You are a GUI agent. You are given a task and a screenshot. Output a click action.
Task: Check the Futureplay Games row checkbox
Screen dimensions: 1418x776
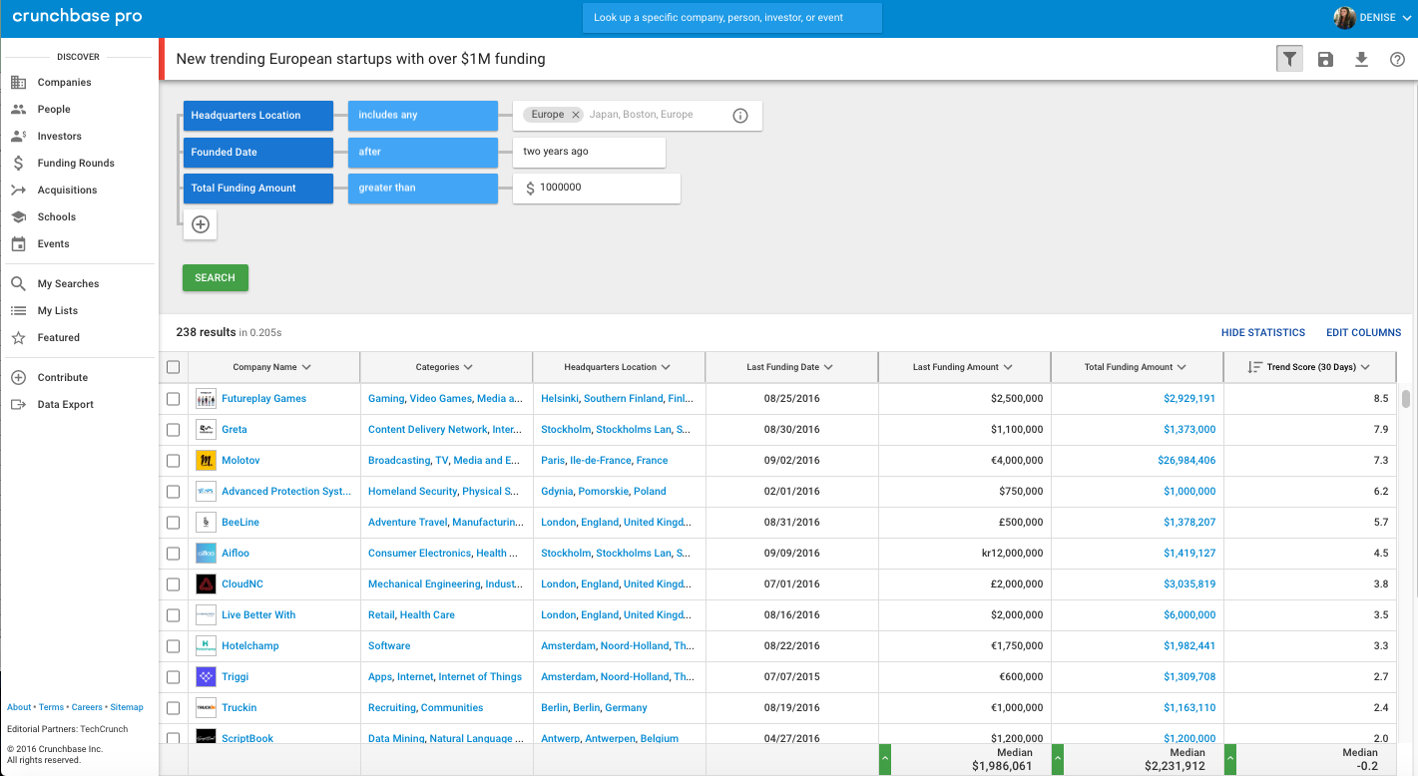[x=174, y=399]
